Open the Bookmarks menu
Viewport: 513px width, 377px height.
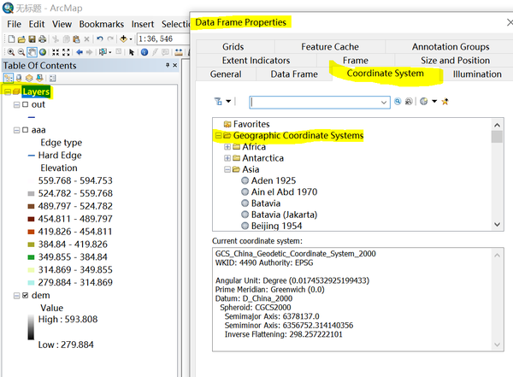103,24
